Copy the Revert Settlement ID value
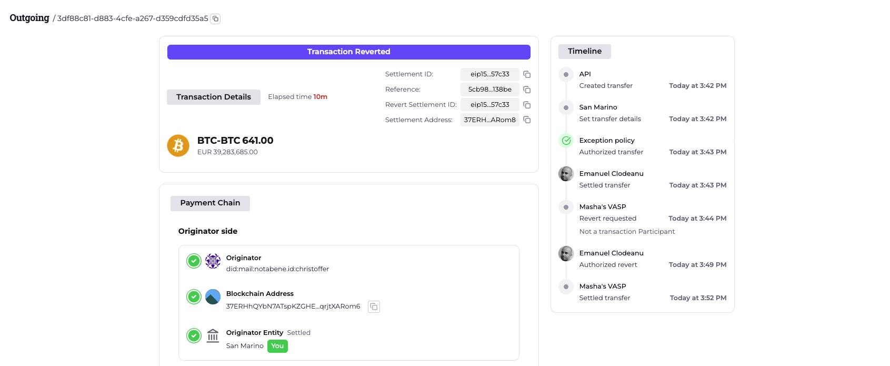The image size is (890, 366). click(x=527, y=105)
